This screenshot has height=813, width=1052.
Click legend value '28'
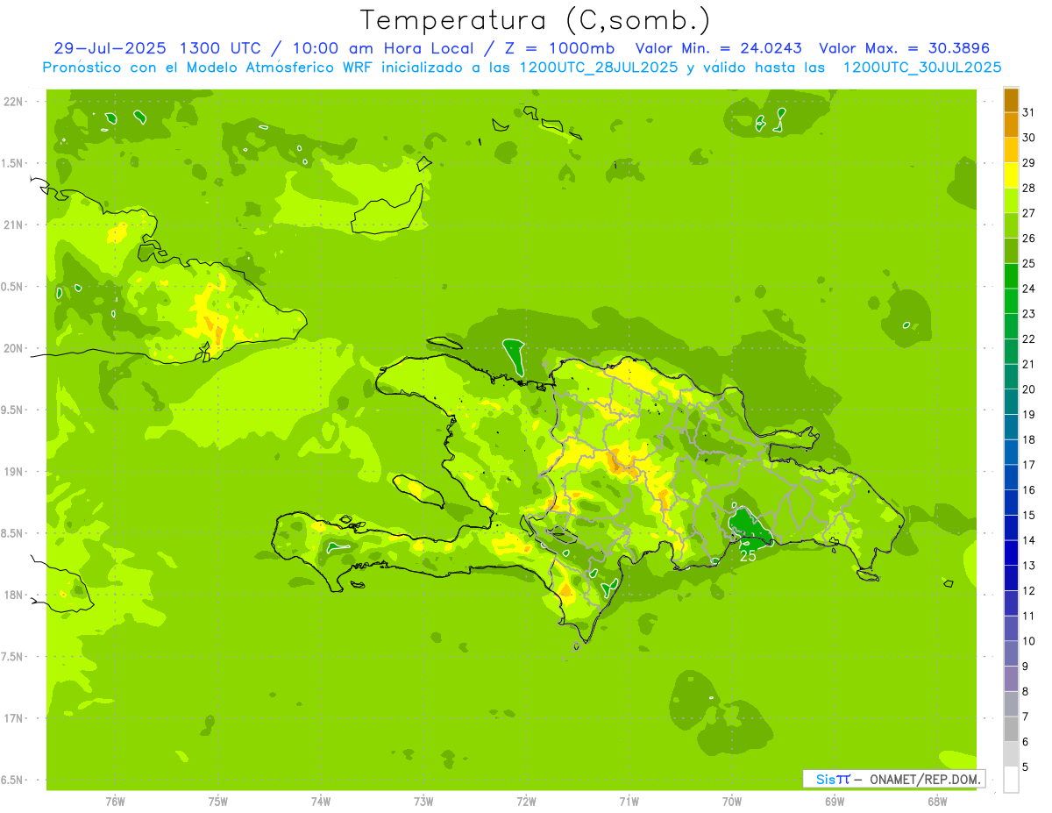pos(1029,188)
